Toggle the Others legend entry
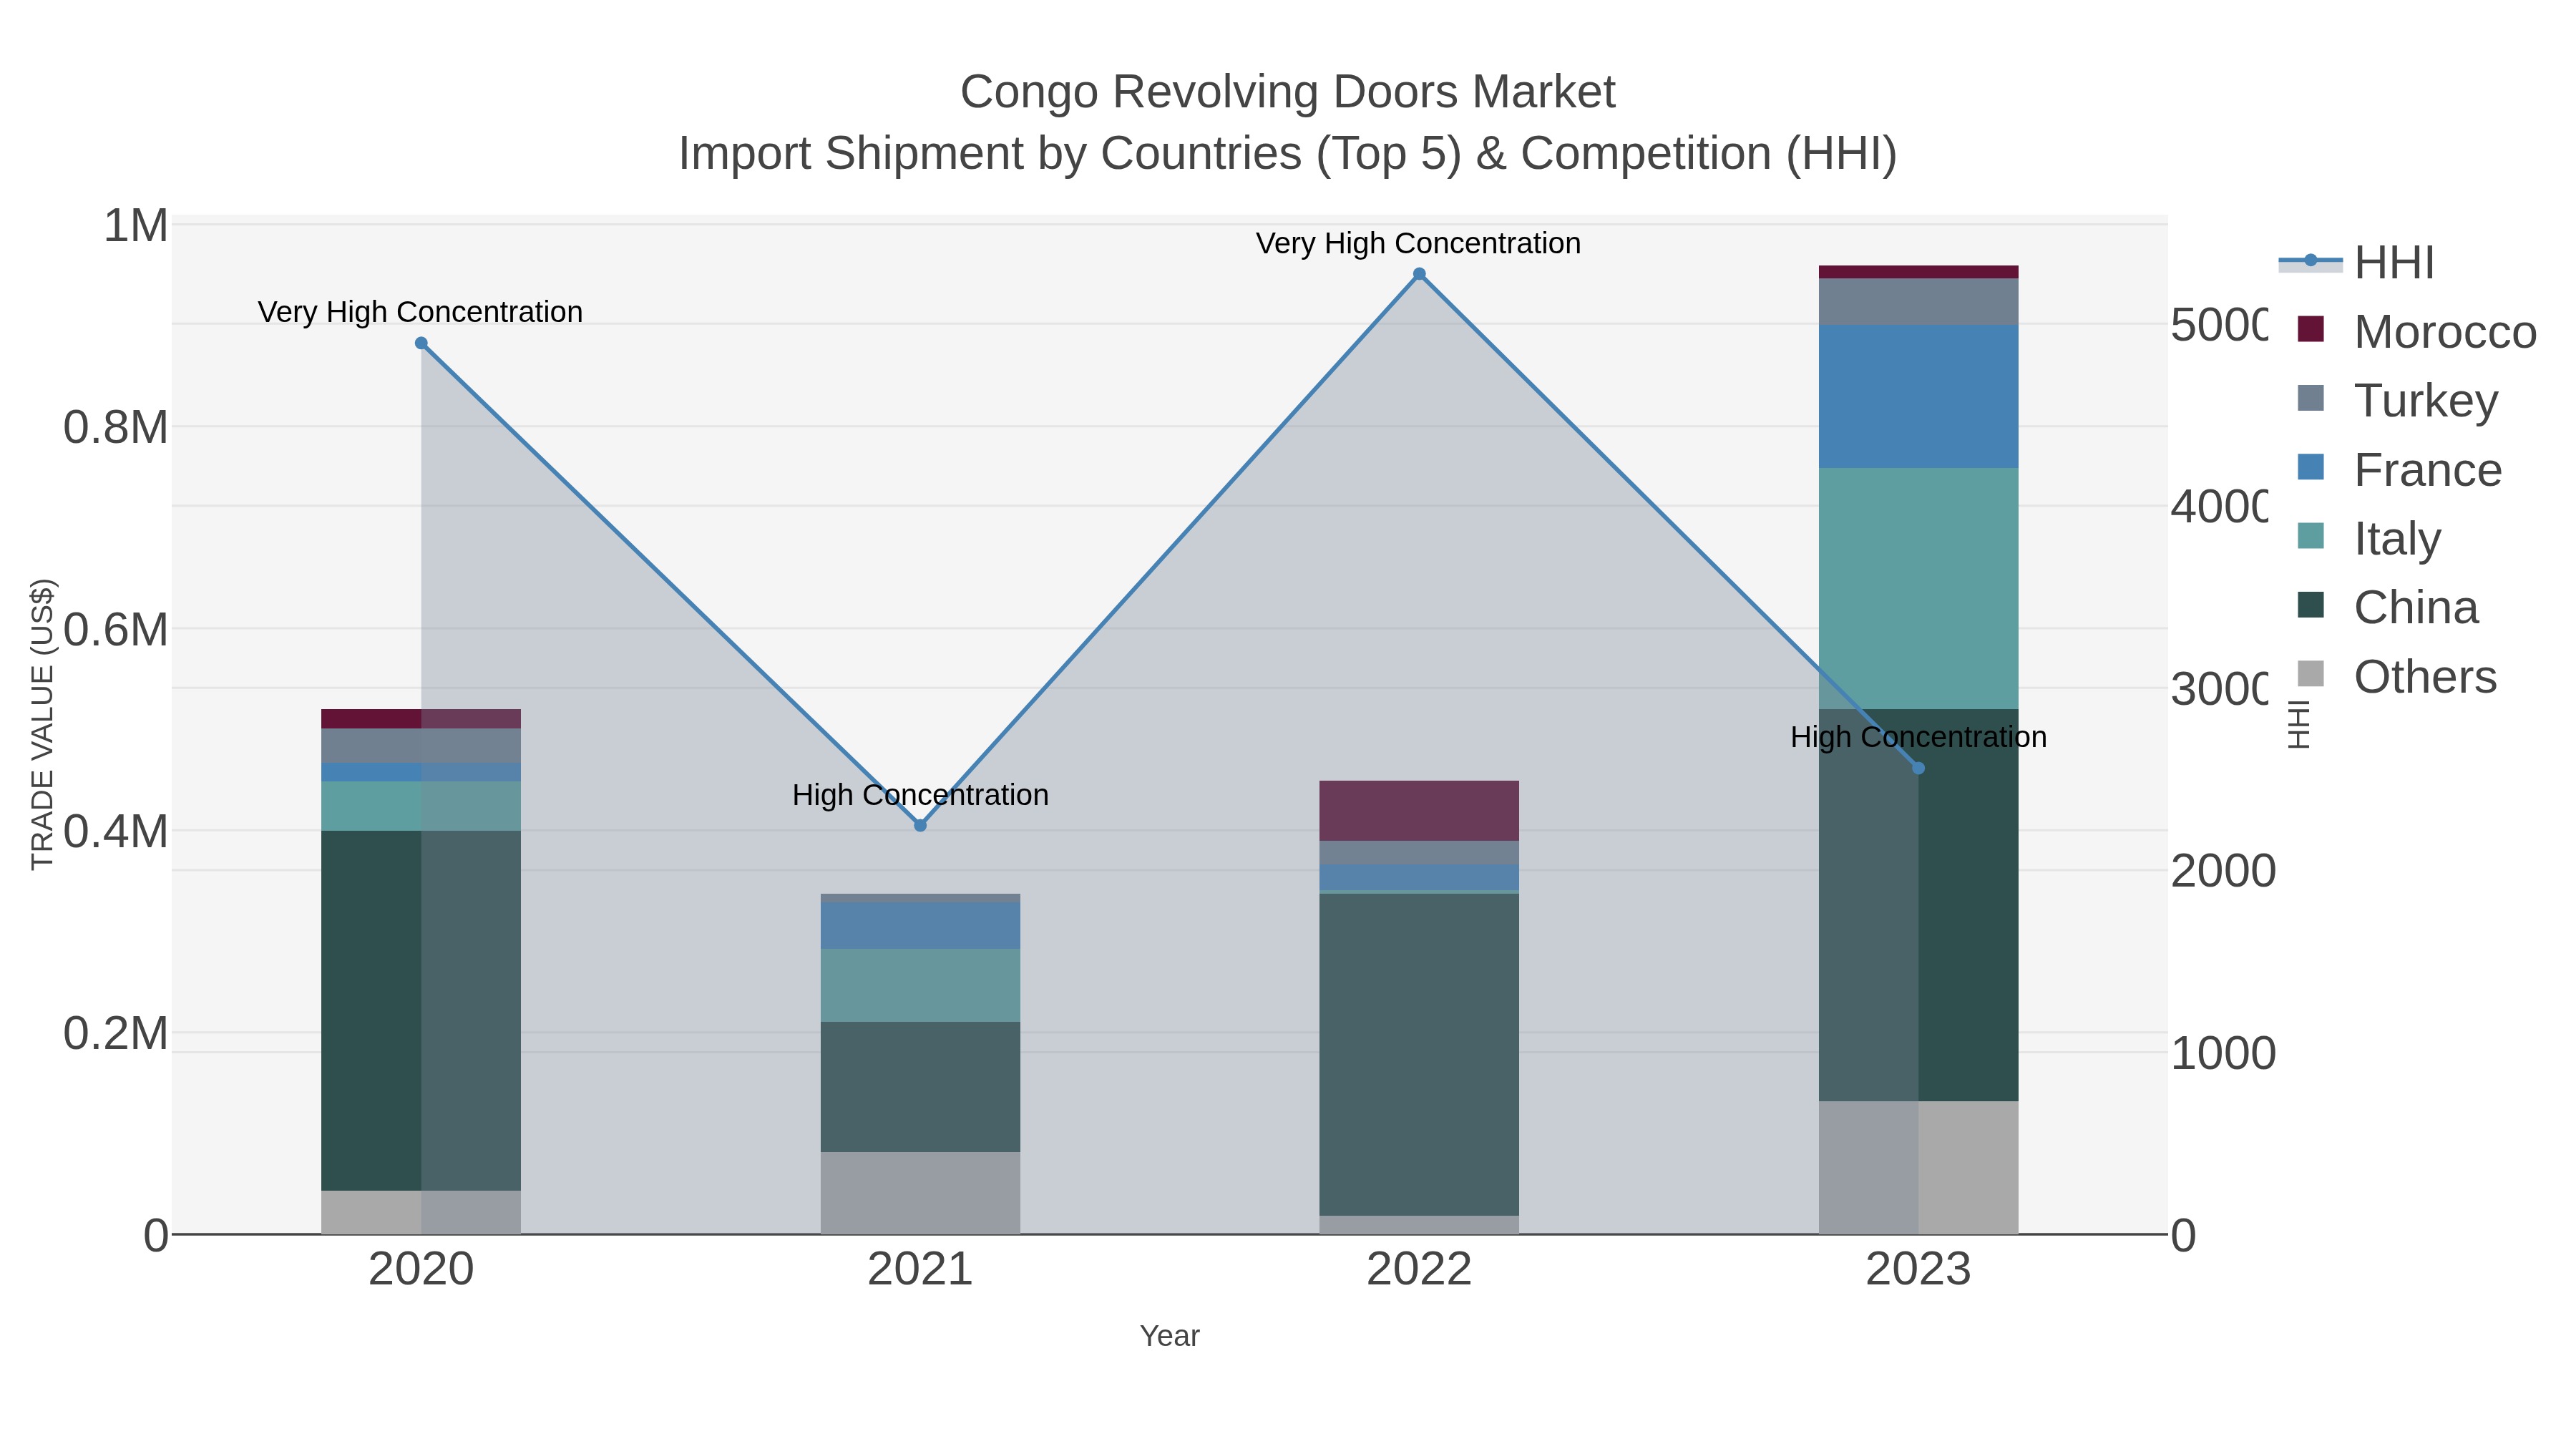The width and height of the screenshot is (2576, 1449). click(x=2397, y=676)
